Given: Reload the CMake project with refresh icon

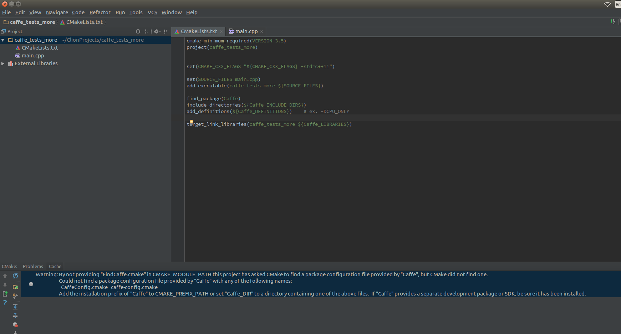Looking at the screenshot, I should [15, 276].
